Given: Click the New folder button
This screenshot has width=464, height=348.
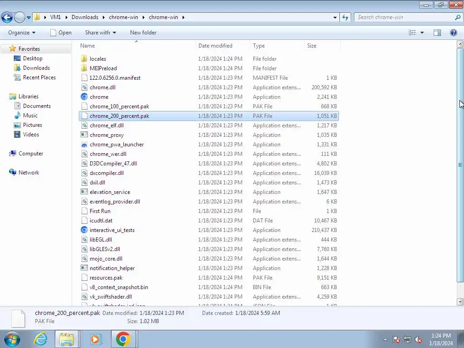Looking at the screenshot, I should pos(143,33).
